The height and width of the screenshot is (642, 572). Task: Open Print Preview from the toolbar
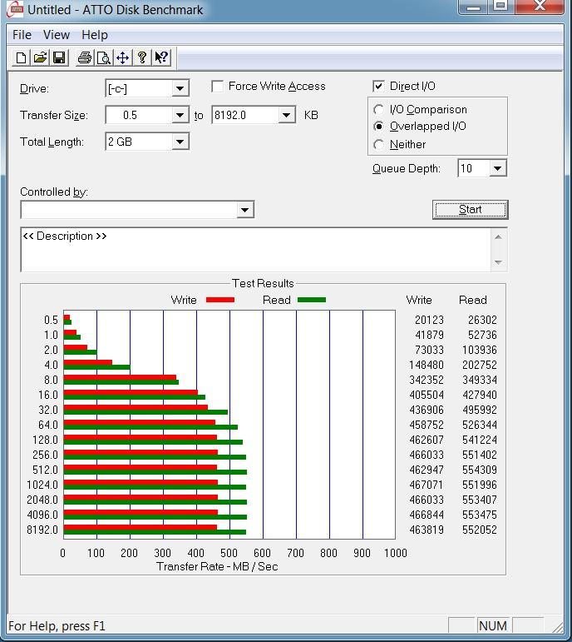click(x=103, y=57)
